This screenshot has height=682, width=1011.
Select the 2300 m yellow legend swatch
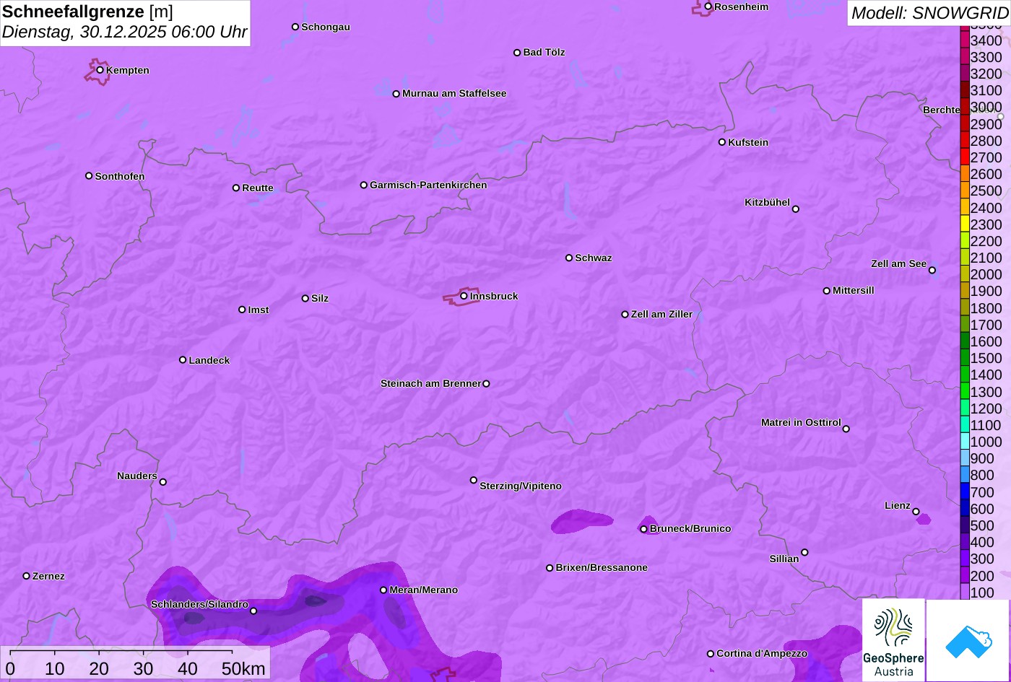click(x=964, y=224)
